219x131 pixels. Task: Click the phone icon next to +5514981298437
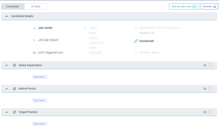coord(34,41)
